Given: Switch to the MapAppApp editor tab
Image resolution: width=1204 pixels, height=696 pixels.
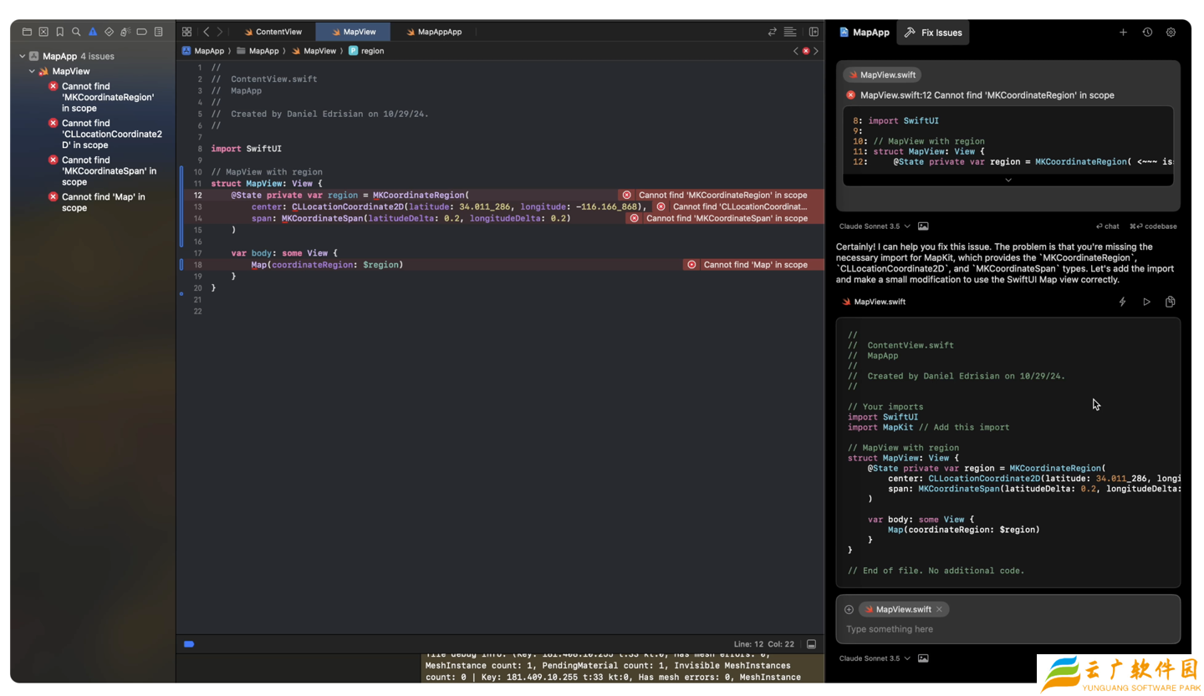Looking at the screenshot, I should point(433,32).
